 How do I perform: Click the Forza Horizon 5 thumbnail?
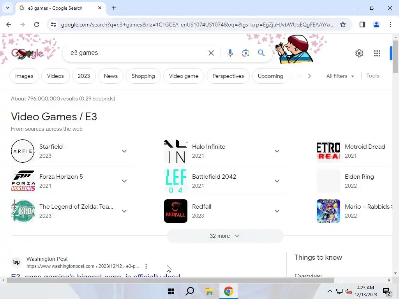(x=23, y=181)
